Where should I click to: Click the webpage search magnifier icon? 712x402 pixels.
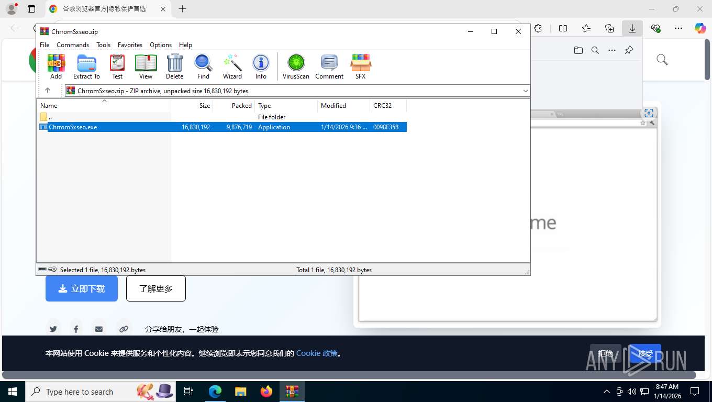pyautogui.click(x=662, y=60)
